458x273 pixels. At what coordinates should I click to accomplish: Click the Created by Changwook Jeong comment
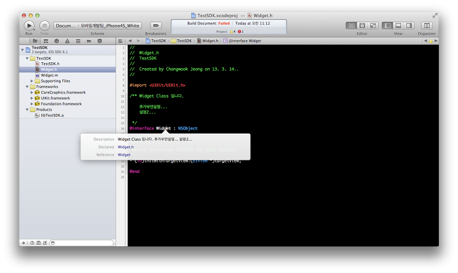point(184,69)
